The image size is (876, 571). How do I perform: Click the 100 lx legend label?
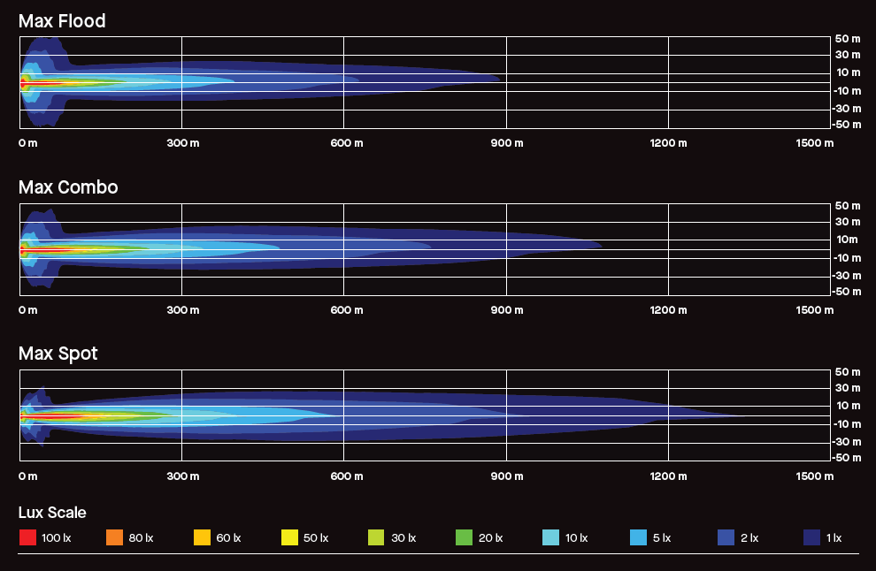pyautogui.click(x=57, y=538)
